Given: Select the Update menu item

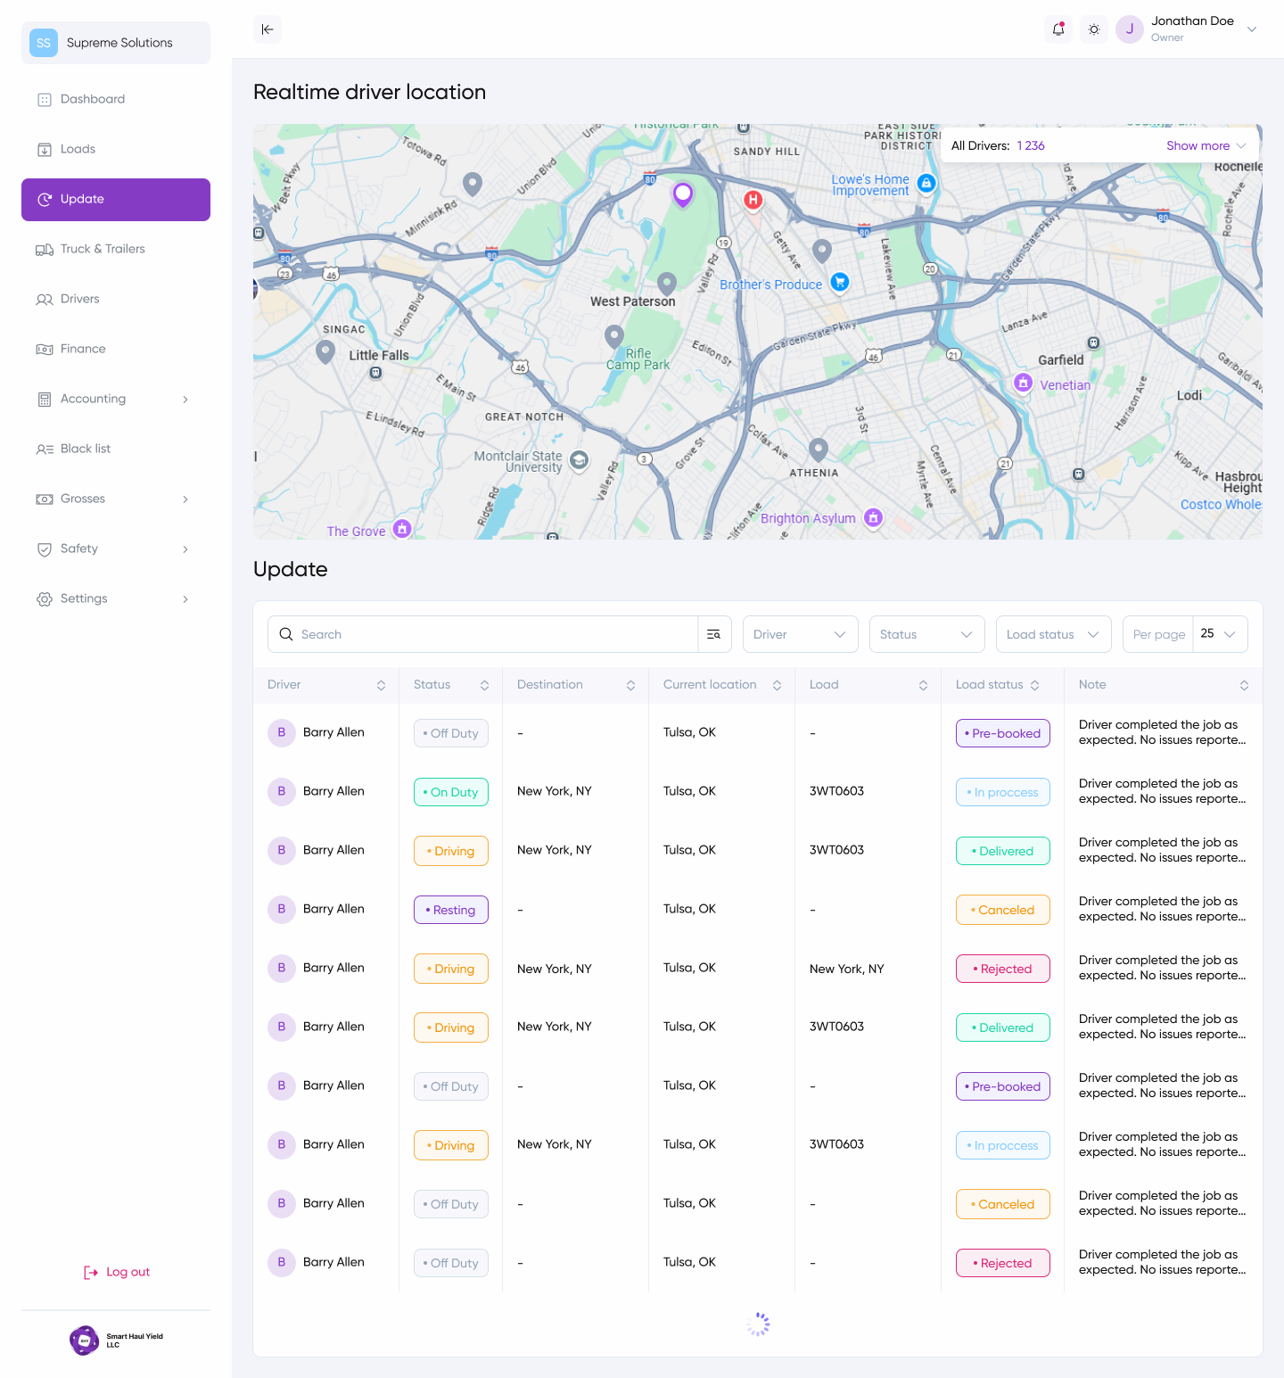Looking at the screenshot, I should pos(84,199).
